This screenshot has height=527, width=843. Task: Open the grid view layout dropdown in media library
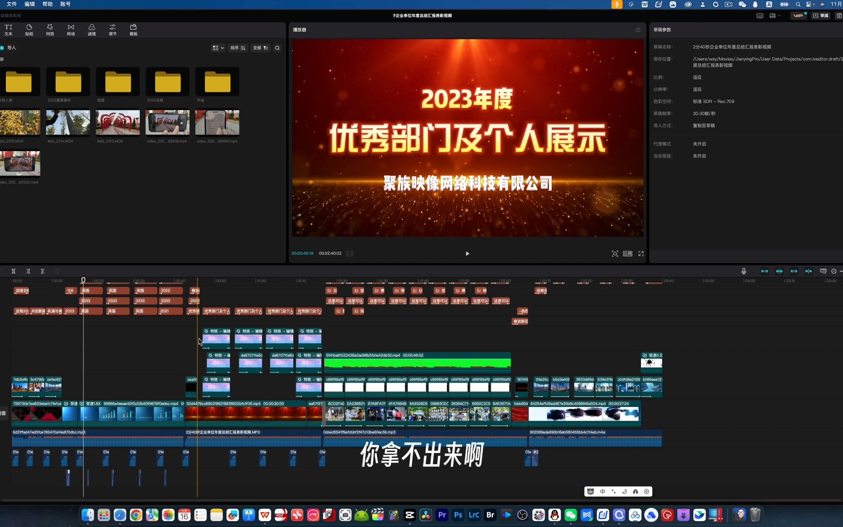pyautogui.click(x=218, y=48)
